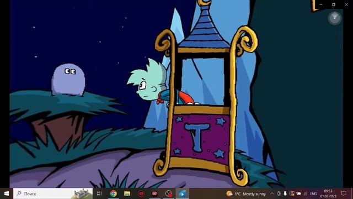The image size is (353, 199).
Task: Open the red circular app on taskbar
Action: 141,193
